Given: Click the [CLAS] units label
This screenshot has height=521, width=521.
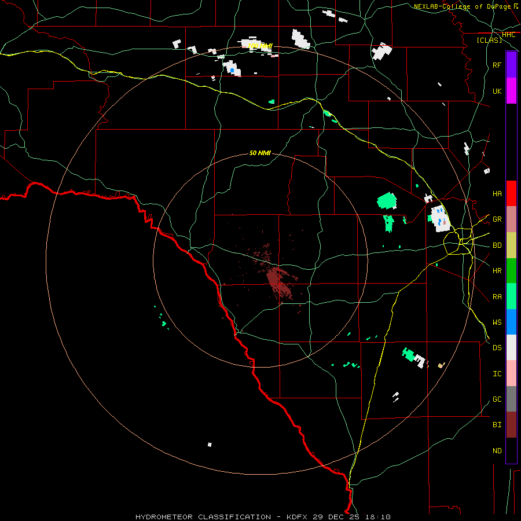Looking at the screenshot, I should tap(489, 40).
